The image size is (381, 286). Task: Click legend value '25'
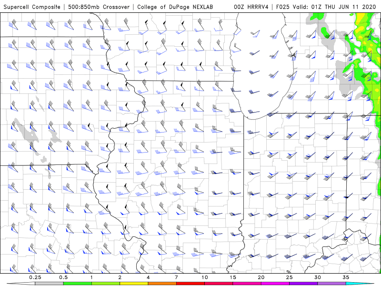(290, 277)
